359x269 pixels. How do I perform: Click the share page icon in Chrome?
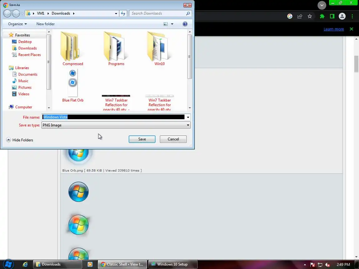coord(300,16)
